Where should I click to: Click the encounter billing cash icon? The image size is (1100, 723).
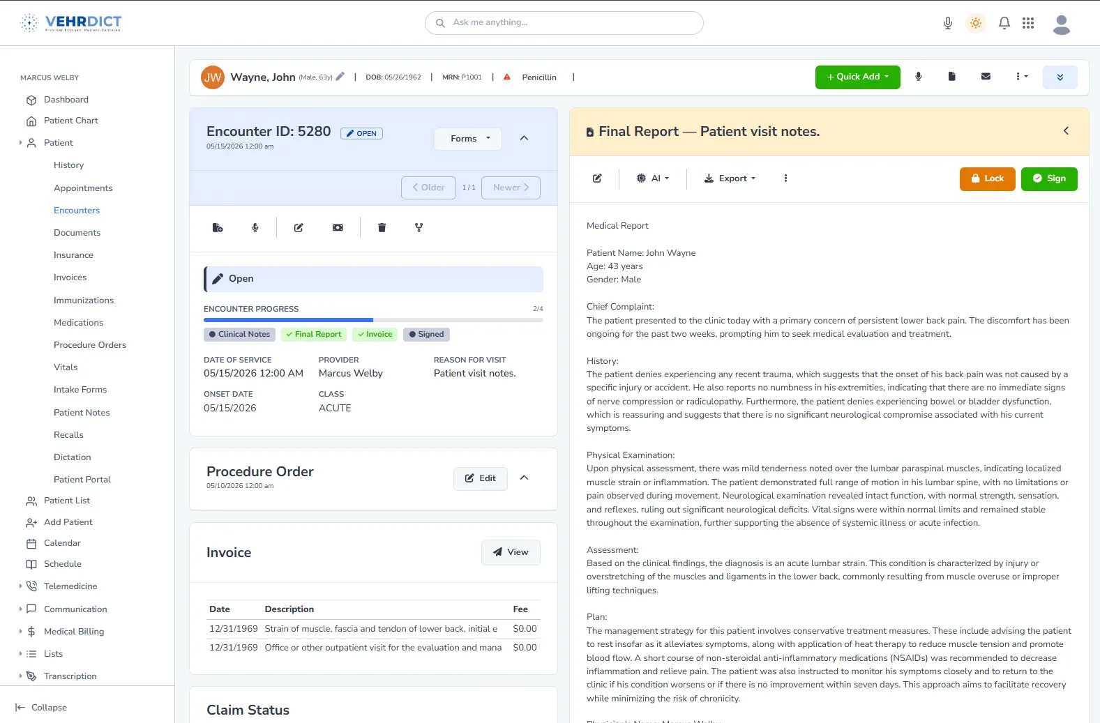(x=338, y=227)
